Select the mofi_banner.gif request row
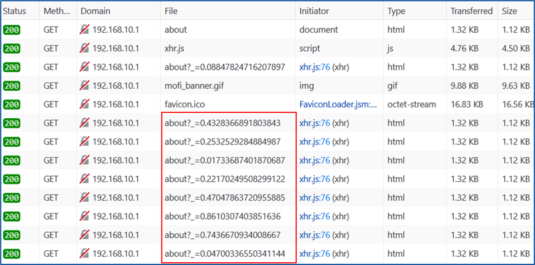 tap(268, 86)
